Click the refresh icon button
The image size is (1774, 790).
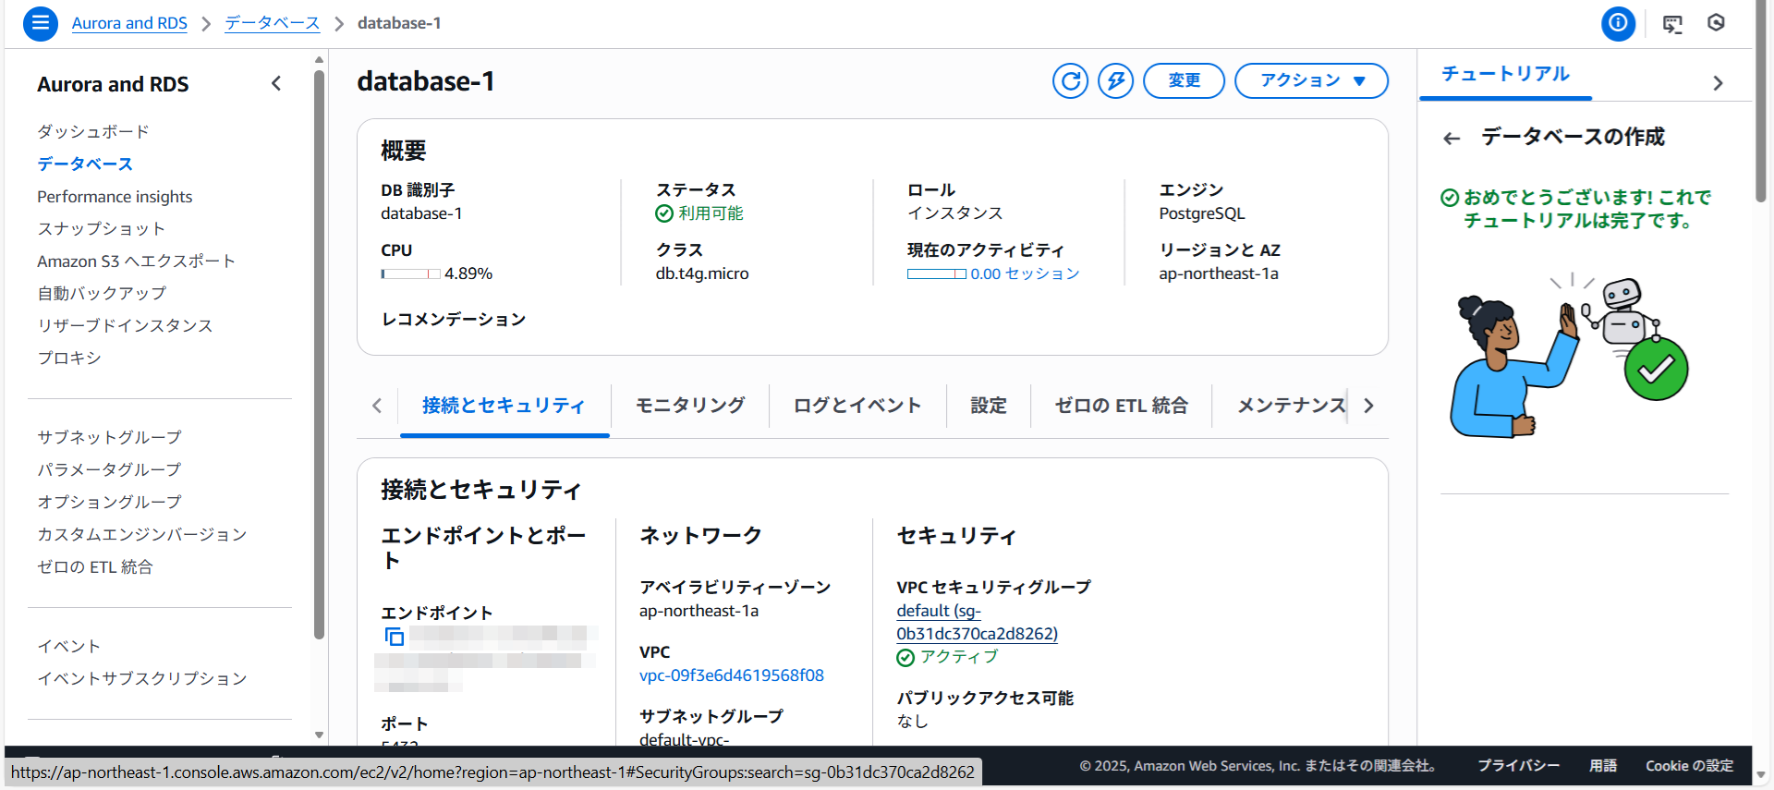click(x=1070, y=81)
